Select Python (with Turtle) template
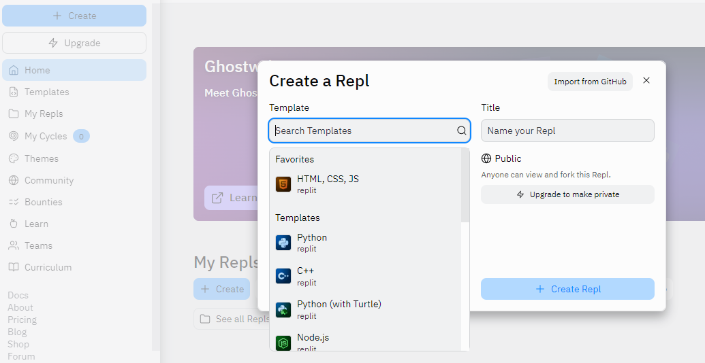Screen dimensions: 705x363 tap(365, 309)
